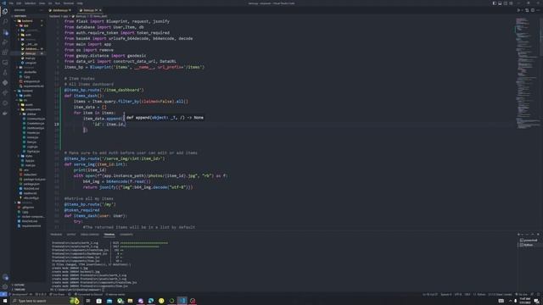Show hidden system tray icons chevron
This screenshot has height=305, width=543.
click(511, 301)
